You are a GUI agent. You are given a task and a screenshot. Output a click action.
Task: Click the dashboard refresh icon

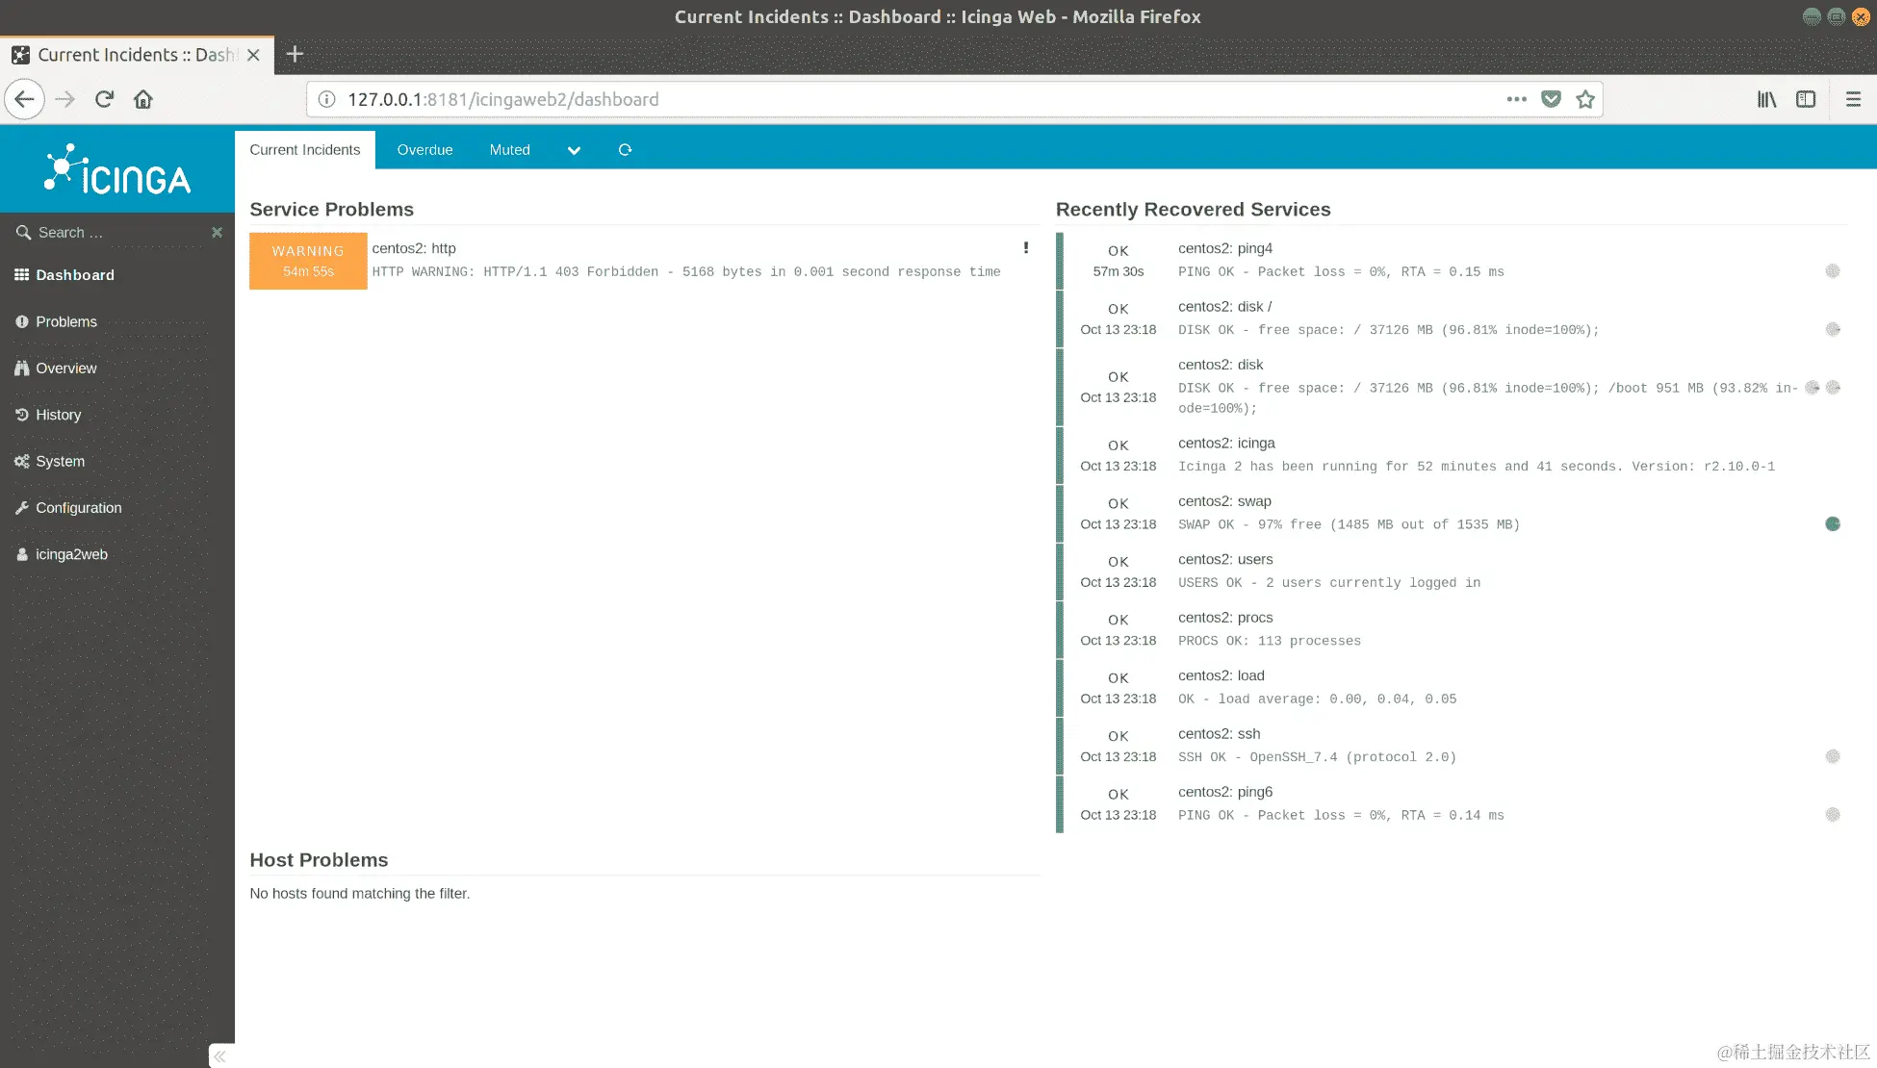point(625,150)
